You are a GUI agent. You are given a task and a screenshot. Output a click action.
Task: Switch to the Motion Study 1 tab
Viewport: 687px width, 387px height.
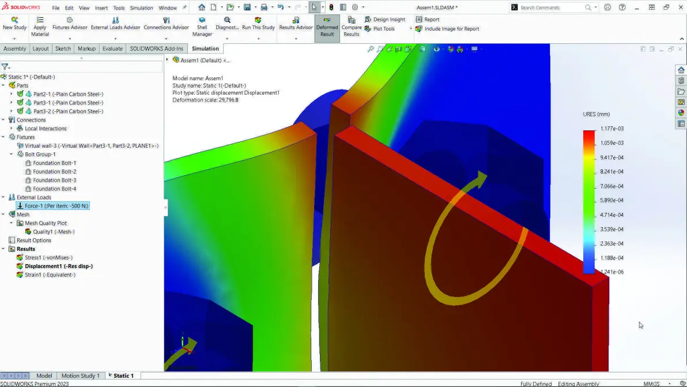pyautogui.click(x=80, y=375)
